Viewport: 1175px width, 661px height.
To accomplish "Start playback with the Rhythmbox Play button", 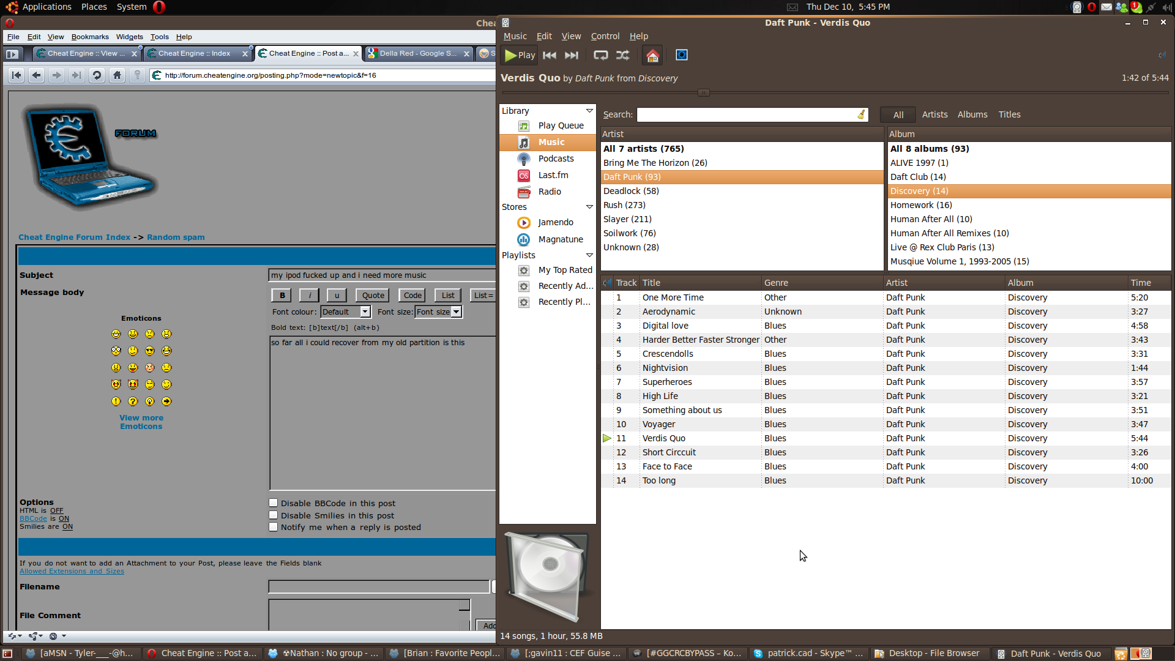I will click(x=520, y=55).
